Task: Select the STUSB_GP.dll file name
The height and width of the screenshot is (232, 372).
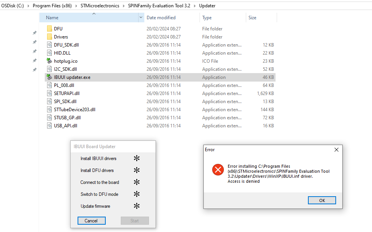Action: pyautogui.click(x=67, y=117)
